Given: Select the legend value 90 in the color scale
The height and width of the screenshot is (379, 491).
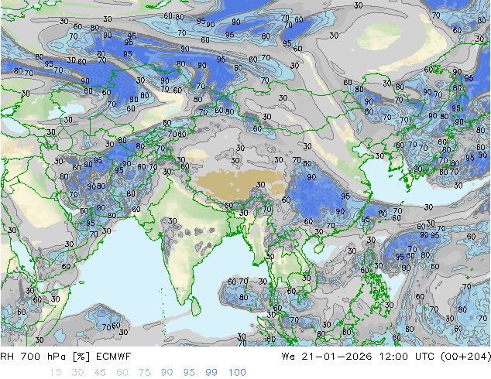Looking at the screenshot, I should (x=167, y=373).
